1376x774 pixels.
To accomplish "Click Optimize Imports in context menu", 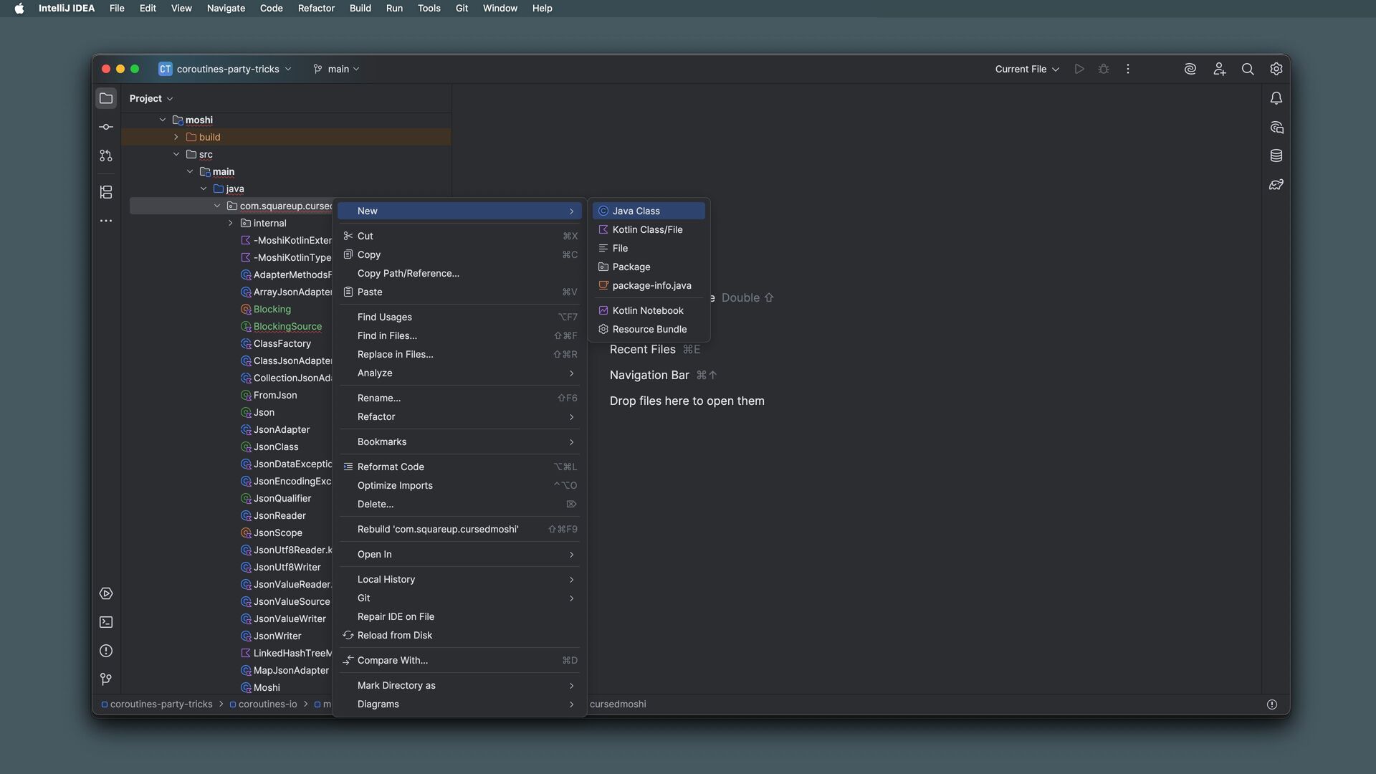I will 459,485.
